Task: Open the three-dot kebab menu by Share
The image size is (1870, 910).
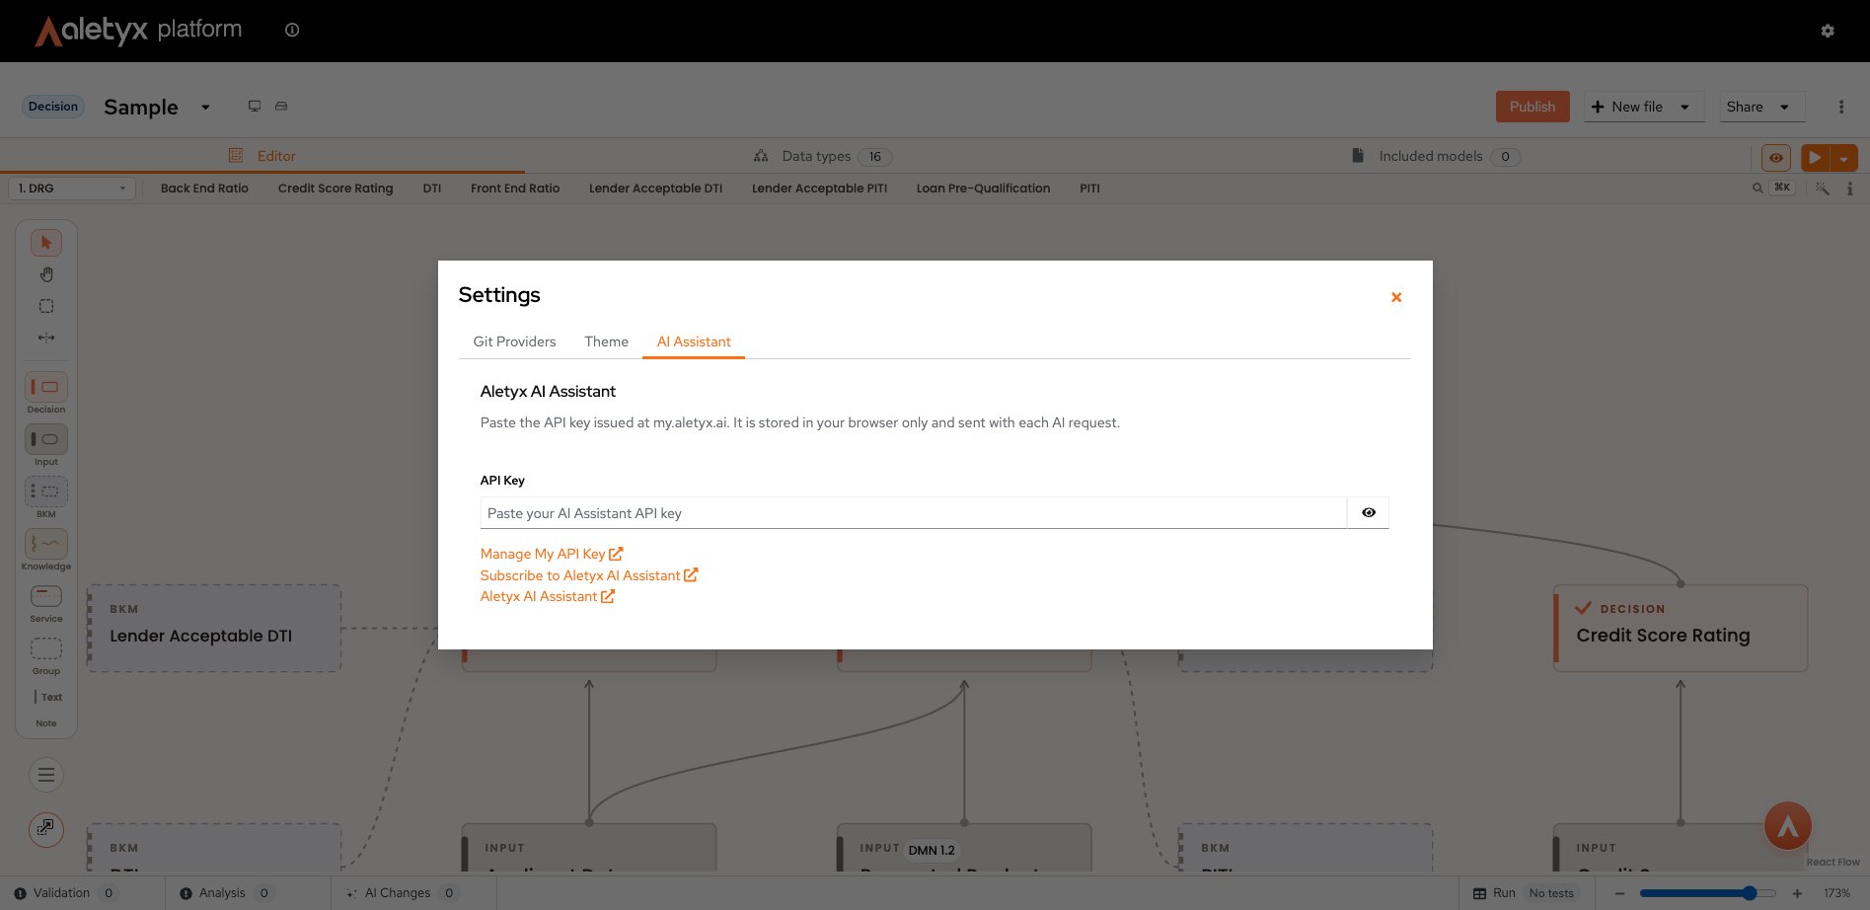Action: click(x=1841, y=107)
